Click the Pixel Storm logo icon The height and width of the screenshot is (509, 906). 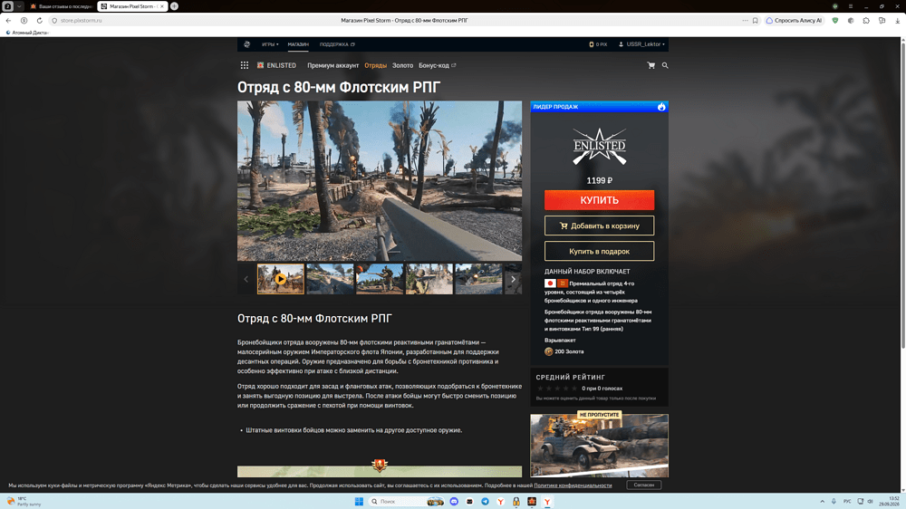(246, 44)
